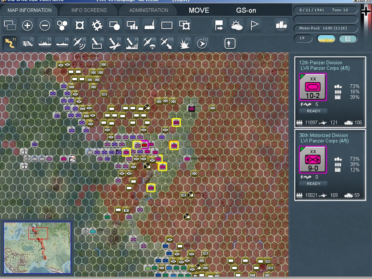
Task: Toggle the empty rectangle map icon
Action: (x=167, y=25)
